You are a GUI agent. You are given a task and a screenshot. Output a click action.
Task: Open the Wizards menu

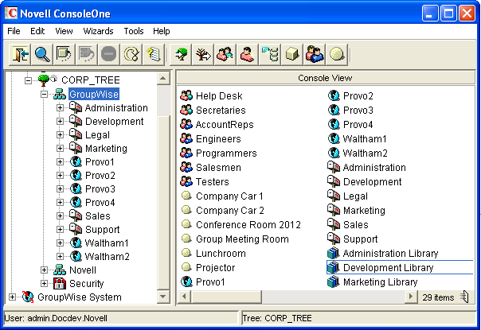pos(98,31)
